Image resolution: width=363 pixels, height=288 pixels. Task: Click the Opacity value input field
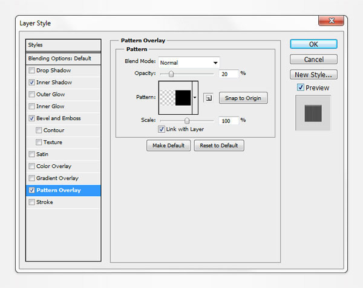click(x=229, y=74)
